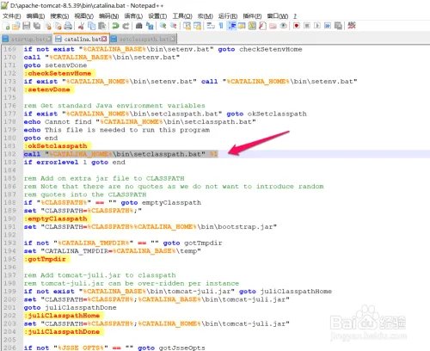Open the 插件(P) menu
Screen dimensions: 430x351
(x=252, y=16)
